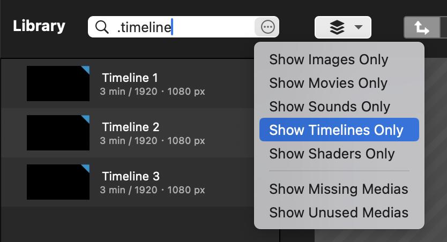
Task: Choose Show Missing Medias
Action: point(338,189)
